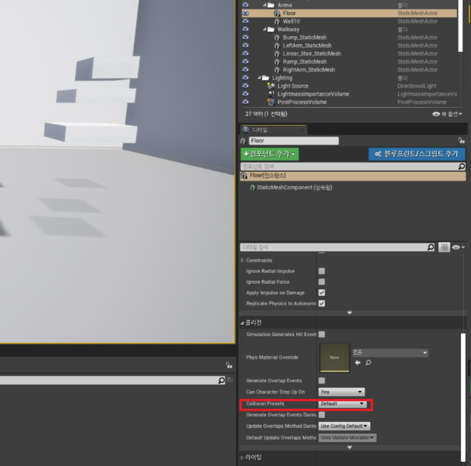The height and width of the screenshot is (466, 471).
Task: Open Can Character Step Up On dropdown
Action: (341, 392)
